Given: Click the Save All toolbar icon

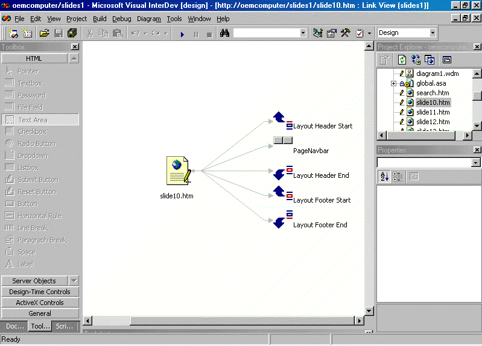Looking at the screenshot, I should [x=71, y=33].
